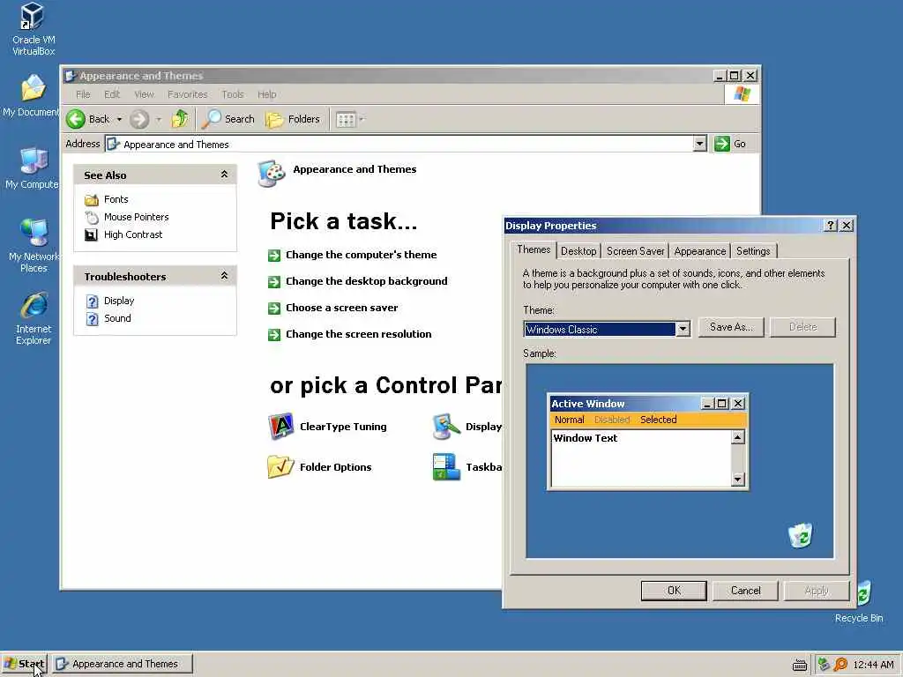
Task: Click the Start button
Action: click(x=24, y=664)
